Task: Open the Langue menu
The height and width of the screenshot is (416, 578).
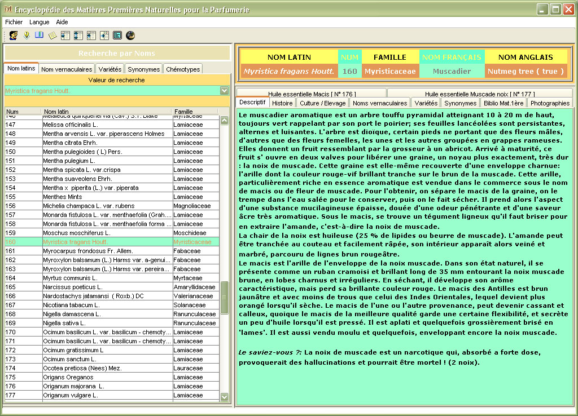Action: 39,22
